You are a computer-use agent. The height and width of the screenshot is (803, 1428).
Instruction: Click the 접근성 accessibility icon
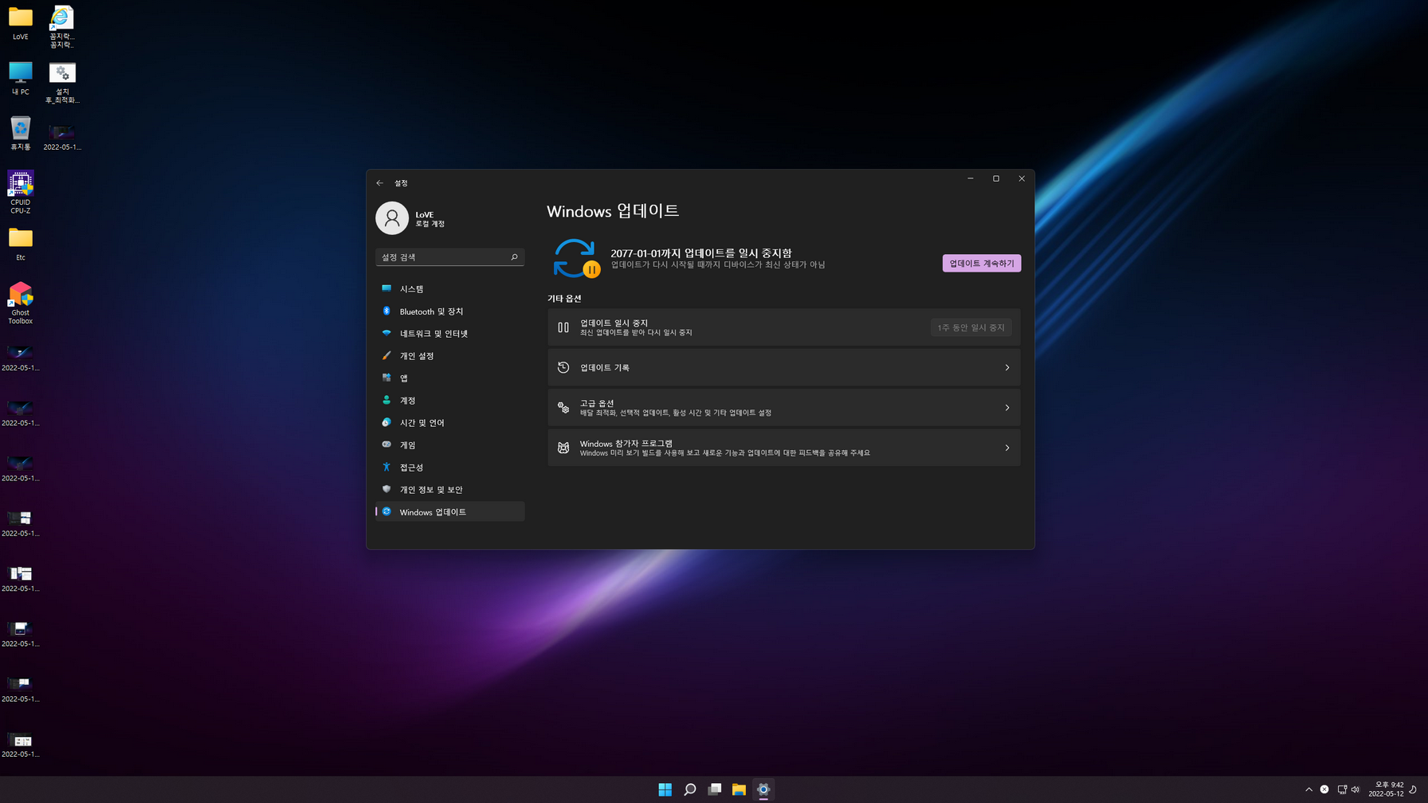[x=386, y=467]
